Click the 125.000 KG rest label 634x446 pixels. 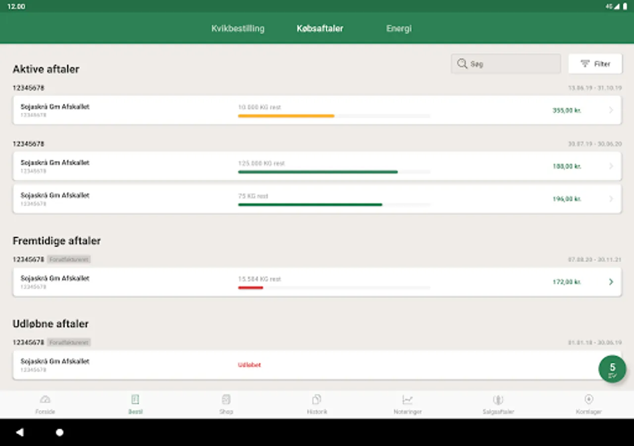tap(262, 164)
